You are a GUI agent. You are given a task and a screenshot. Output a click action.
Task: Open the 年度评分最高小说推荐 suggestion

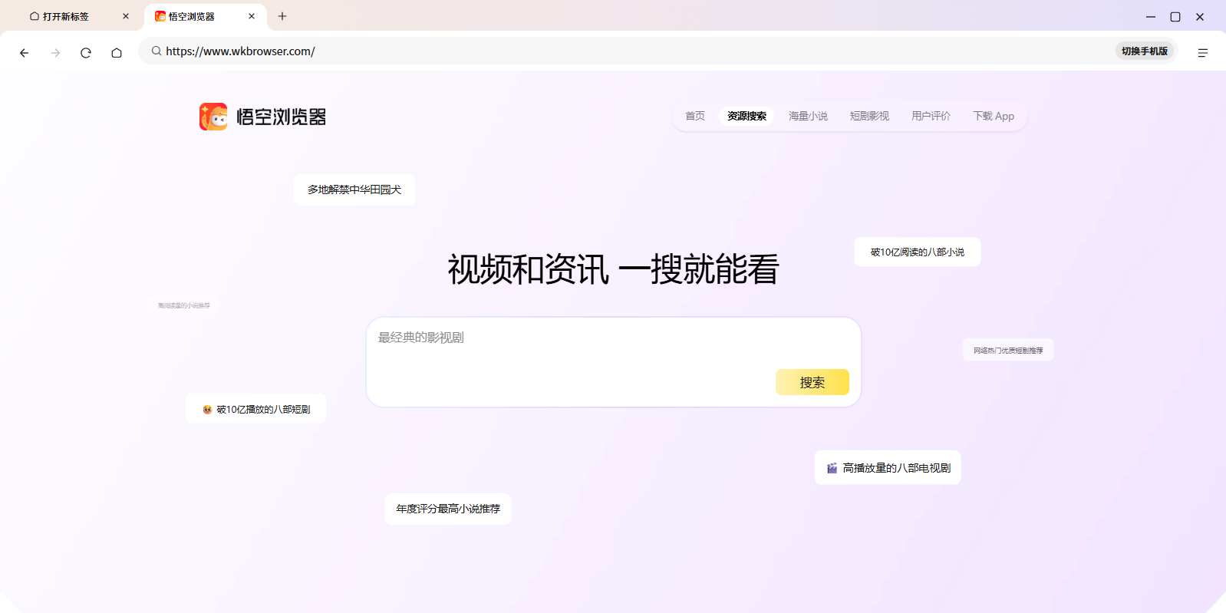tap(448, 509)
